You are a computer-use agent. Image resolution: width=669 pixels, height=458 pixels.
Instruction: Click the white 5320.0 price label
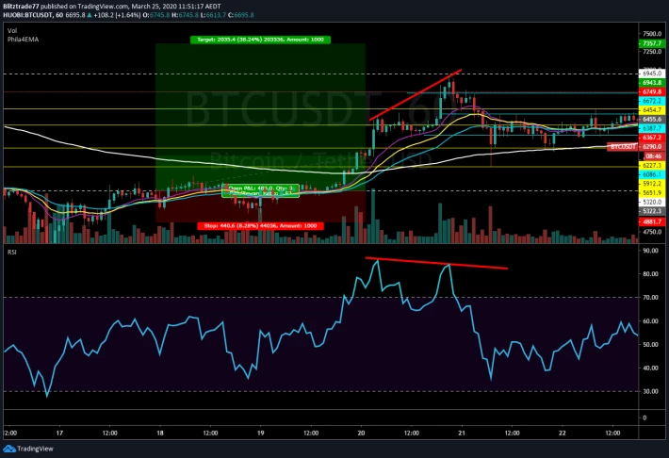(x=651, y=202)
